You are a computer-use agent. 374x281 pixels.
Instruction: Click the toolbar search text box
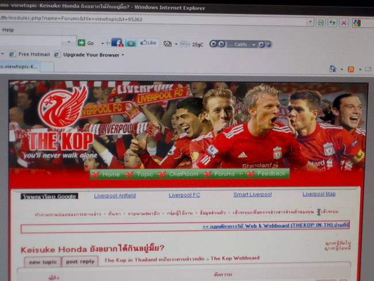pos(30,41)
